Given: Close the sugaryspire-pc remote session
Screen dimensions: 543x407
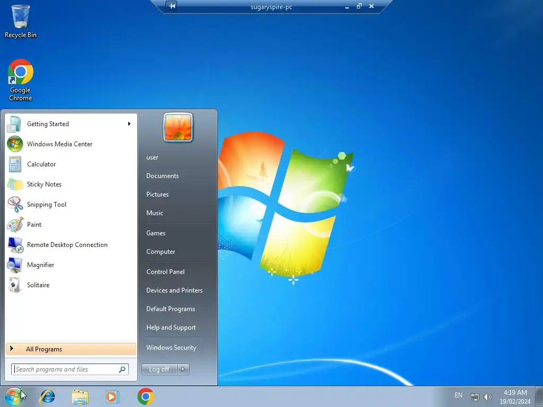Looking at the screenshot, I should coord(372,6).
